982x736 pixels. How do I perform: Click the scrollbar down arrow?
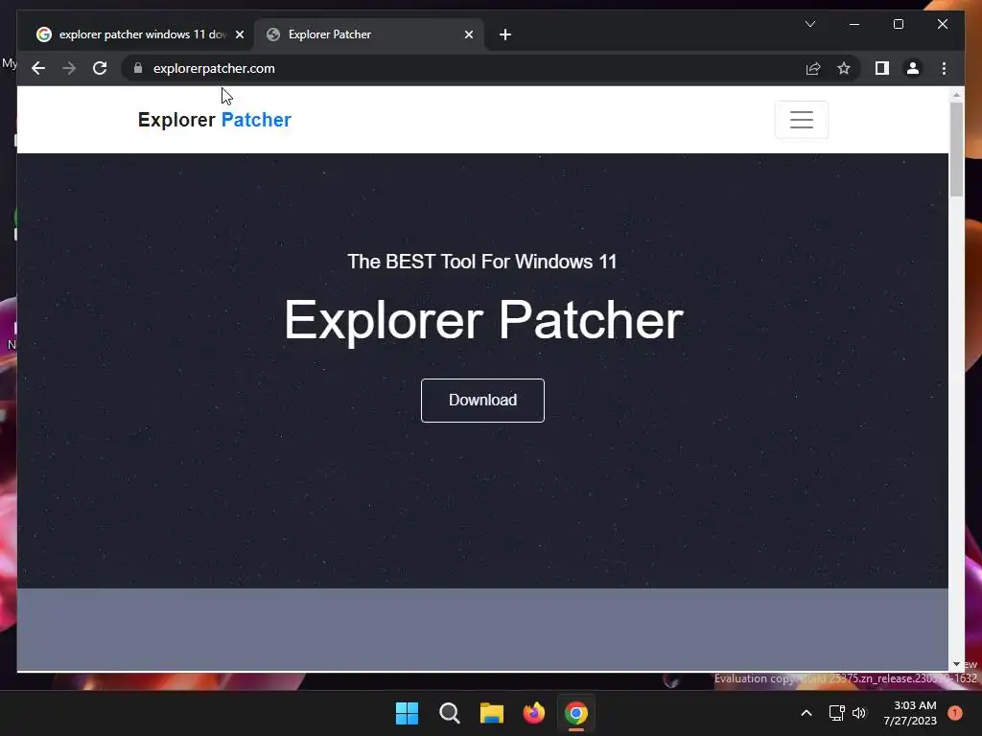click(x=956, y=664)
